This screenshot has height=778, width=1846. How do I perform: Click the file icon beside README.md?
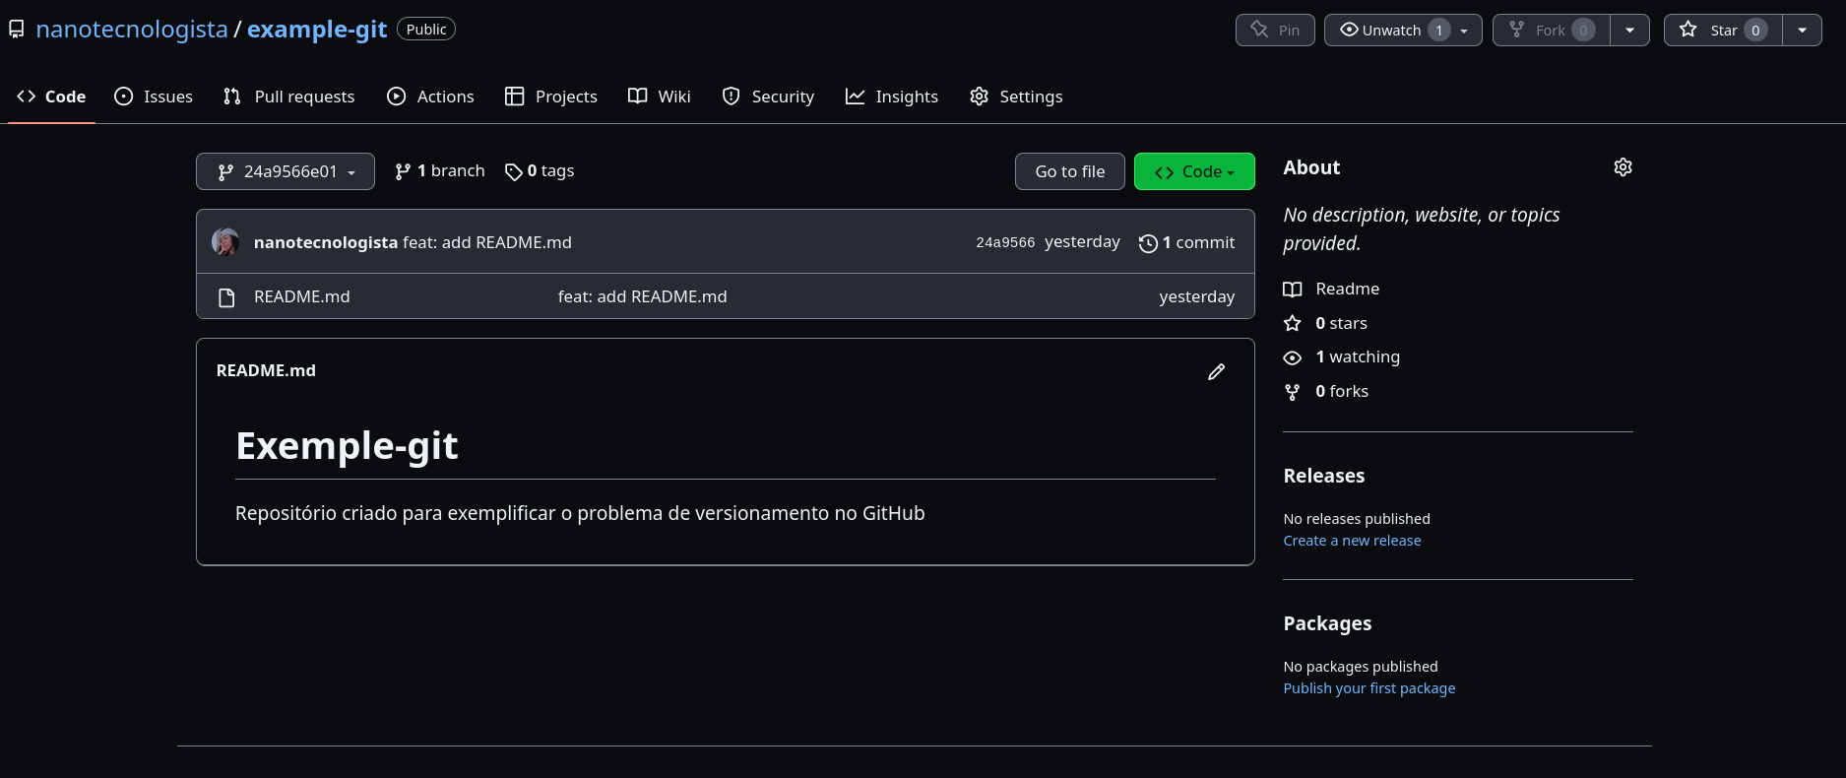(226, 297)
